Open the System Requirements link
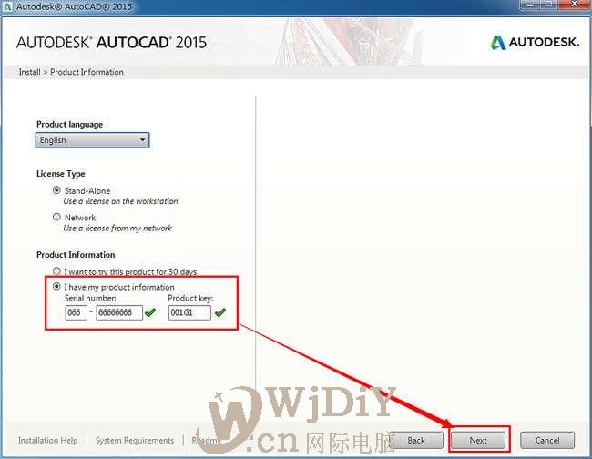592x459 pixels. pyautogui.click(x=134, y=440)
